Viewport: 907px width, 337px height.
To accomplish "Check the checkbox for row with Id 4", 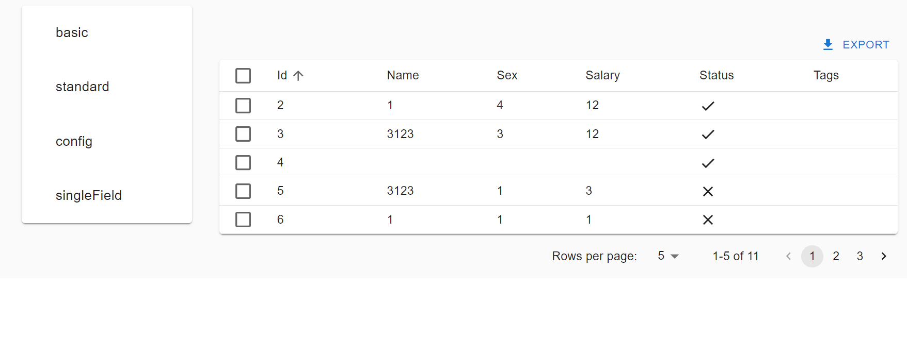I will (x=243, y=162).
